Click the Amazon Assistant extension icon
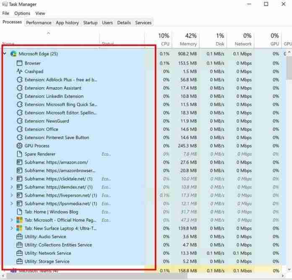 [19, 88]
